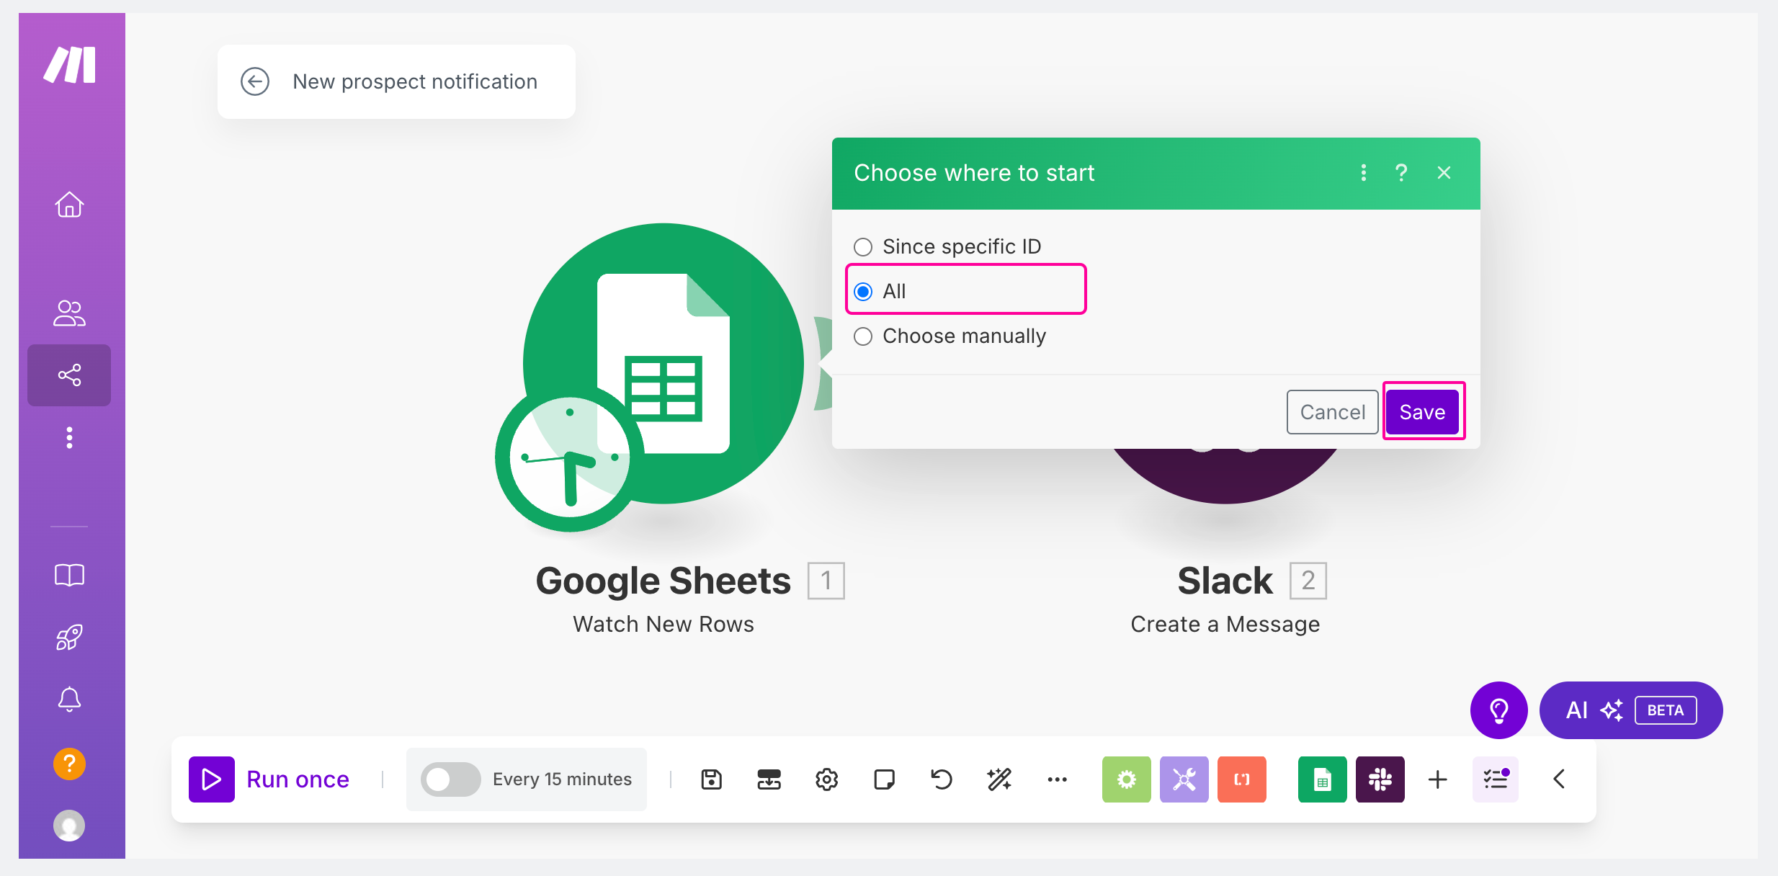Open the What's new rocket icon
This screenshot has height=876, width=1778.
coord(69,638)
